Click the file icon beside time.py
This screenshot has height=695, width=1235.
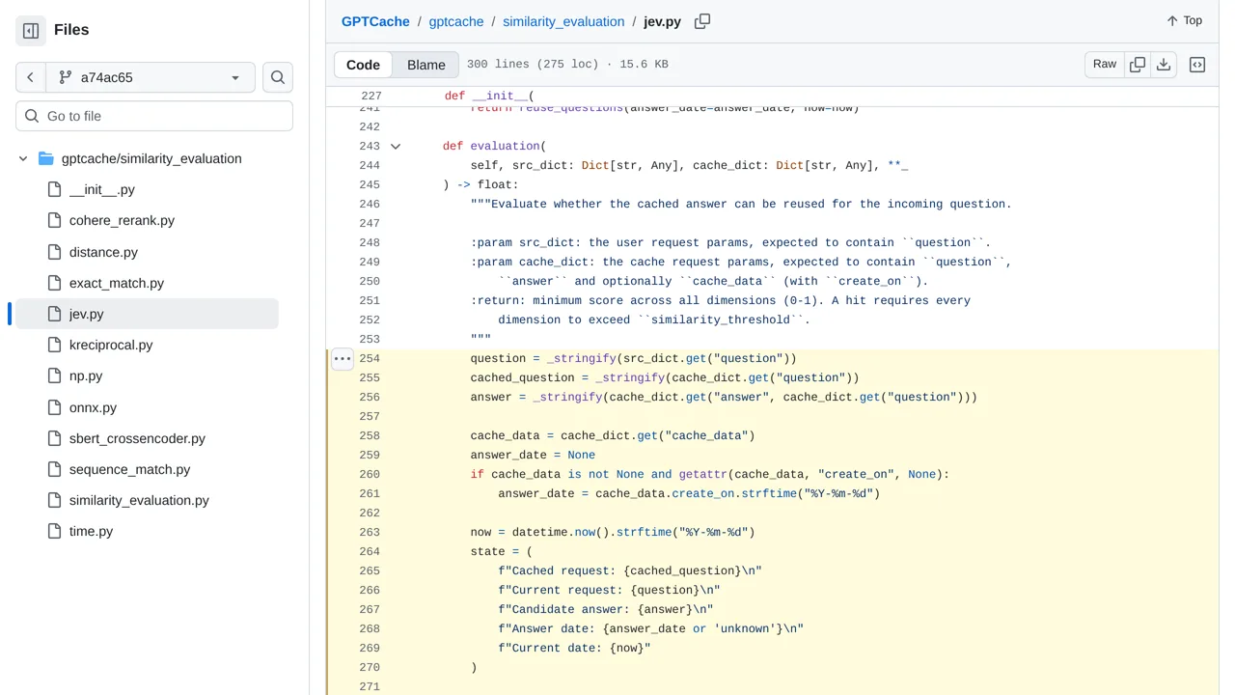pos(55,531)
